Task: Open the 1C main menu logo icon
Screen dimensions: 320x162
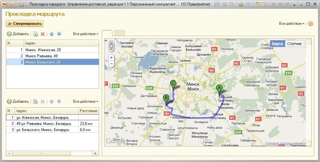Action: (x=5, y=4)
